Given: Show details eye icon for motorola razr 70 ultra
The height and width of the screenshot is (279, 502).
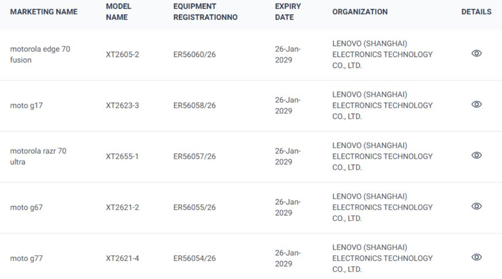Looking at the screenshot, I should pos(476,155).
